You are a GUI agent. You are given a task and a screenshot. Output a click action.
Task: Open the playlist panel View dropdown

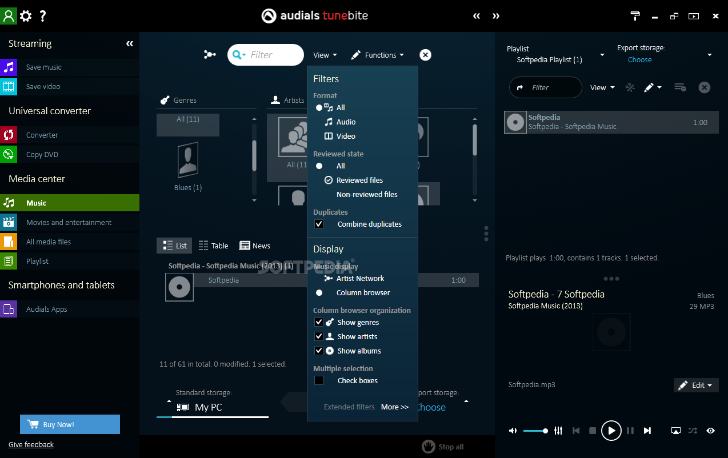[x=603, y=88]
